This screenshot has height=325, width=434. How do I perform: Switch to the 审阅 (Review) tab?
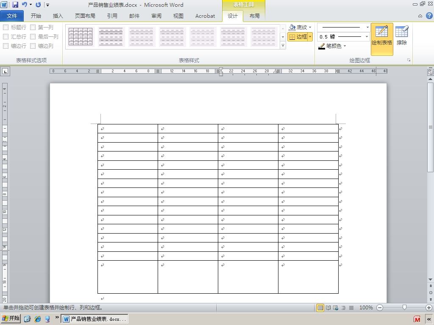156,16
